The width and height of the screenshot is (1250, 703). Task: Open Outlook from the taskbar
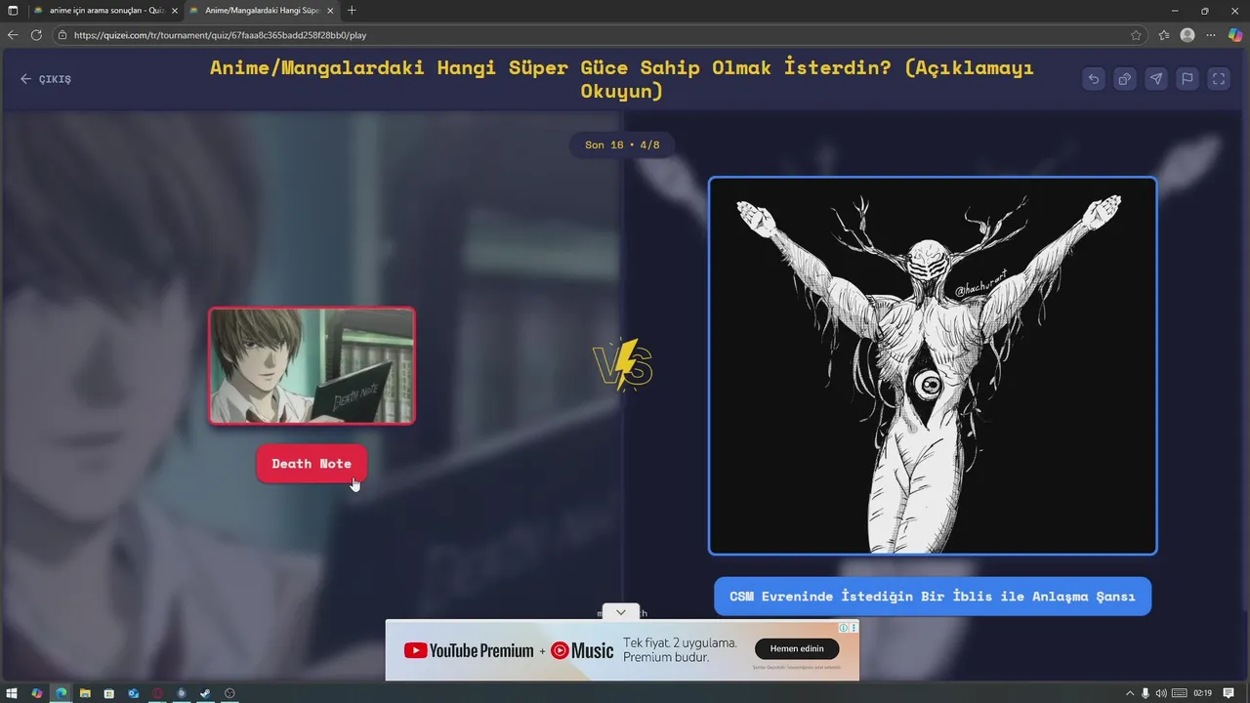click(x=133, y=693)
